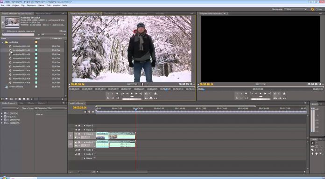The image size is (325, 179).
Task: Click Automate to Sequence in Project panel
Action: [12, 99]
